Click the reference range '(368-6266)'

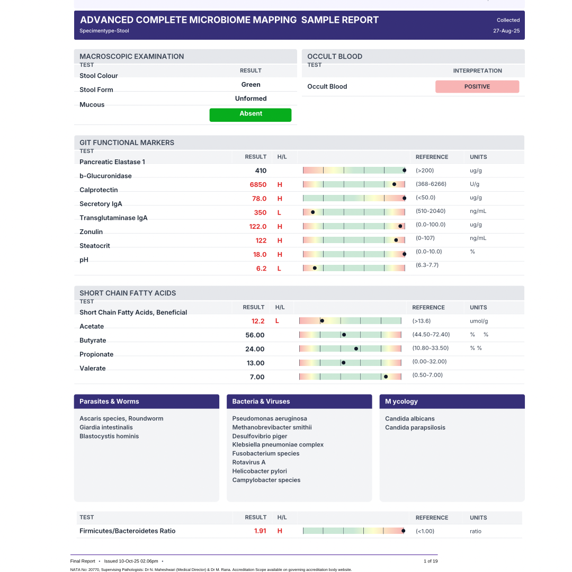coord(431,184)
